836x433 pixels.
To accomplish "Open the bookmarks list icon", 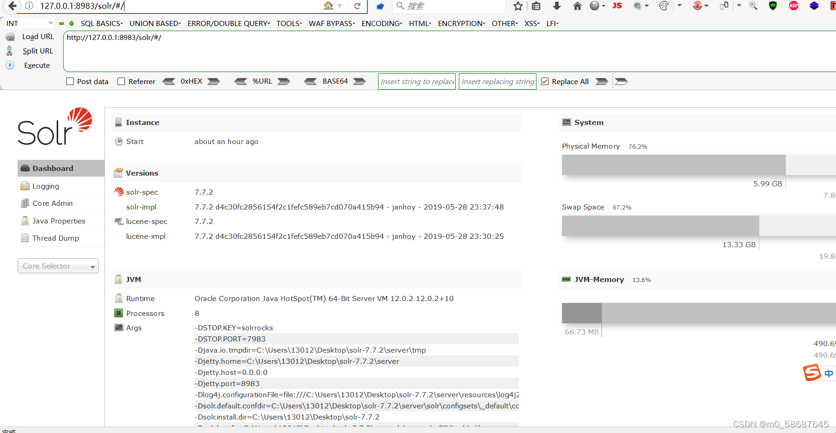I will pyautogui.click(x=536, y=6).
